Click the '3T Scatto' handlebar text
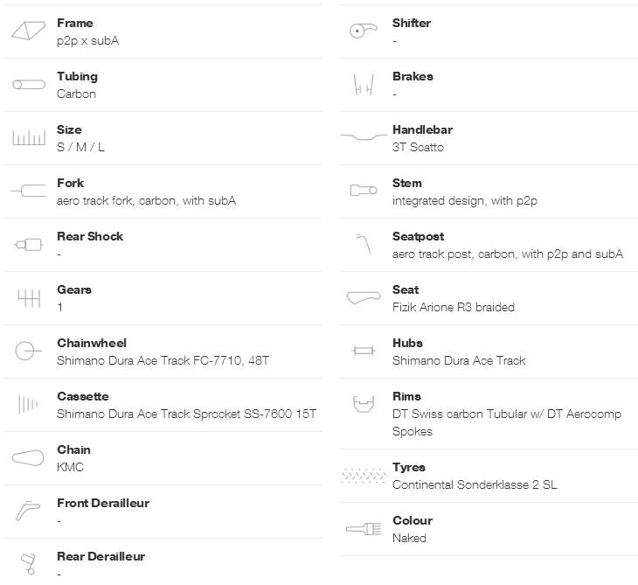This screenshot has width=638, height=585. [418, 147]
